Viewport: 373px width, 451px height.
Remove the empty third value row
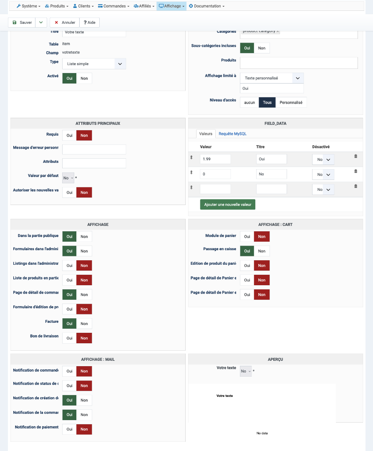coord(355,186)
